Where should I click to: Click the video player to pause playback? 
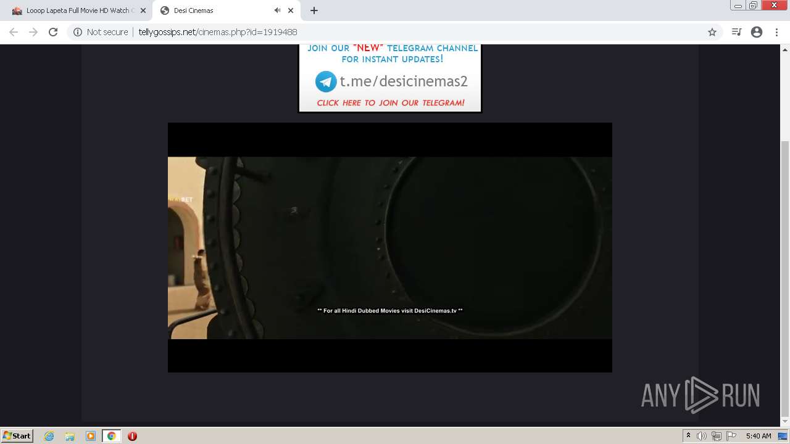point(390,247)
